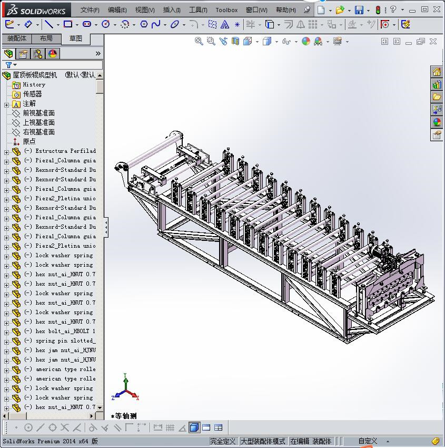The image size is (445, 448).
Task: Open Appearances in the task pane
Action: point(437,122)
